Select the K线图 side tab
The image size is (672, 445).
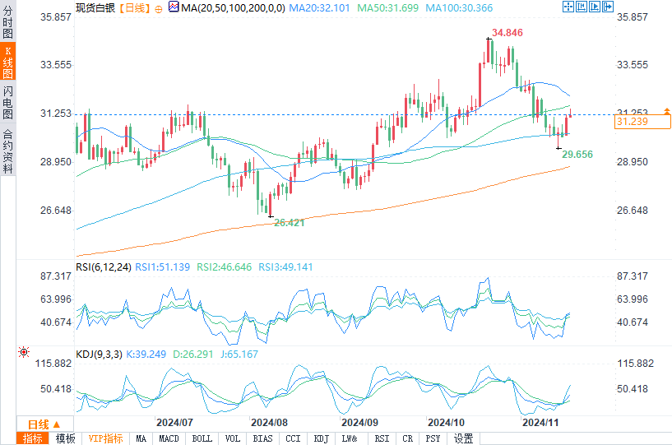(7, 62)
